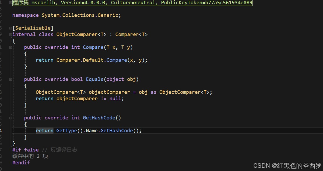
Task: Click 'System.Collections.Generic' namespace name
Action: [80, 15]
